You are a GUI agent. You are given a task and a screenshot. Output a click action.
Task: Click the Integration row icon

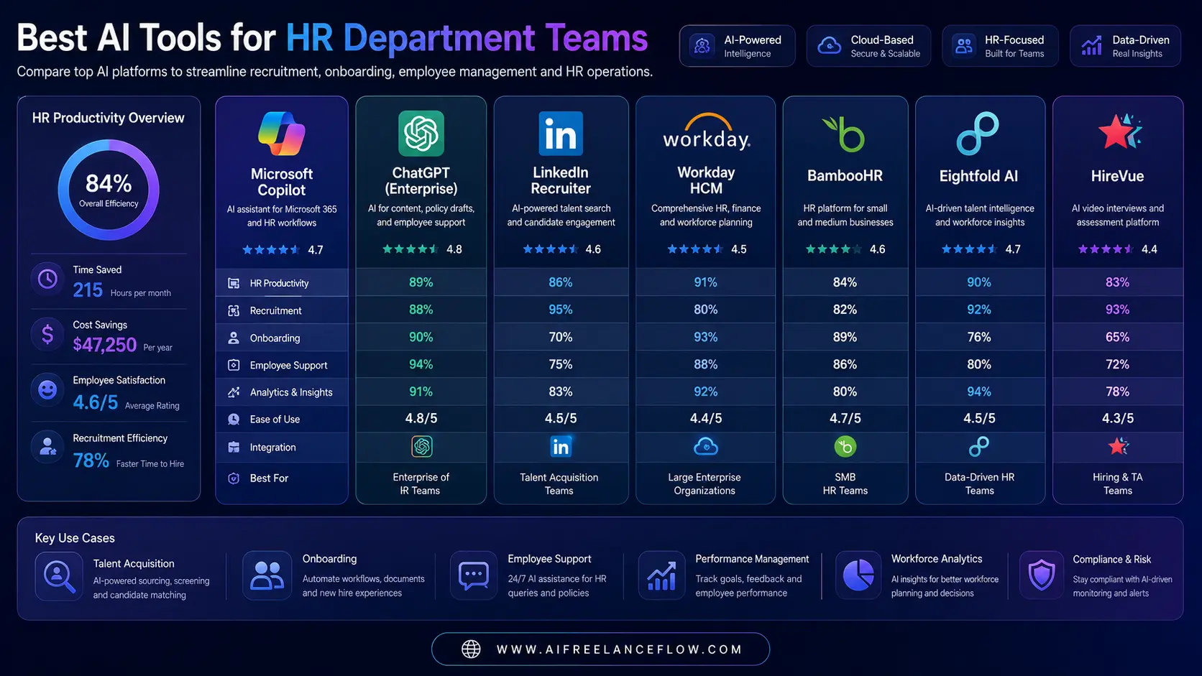(234, 447)
